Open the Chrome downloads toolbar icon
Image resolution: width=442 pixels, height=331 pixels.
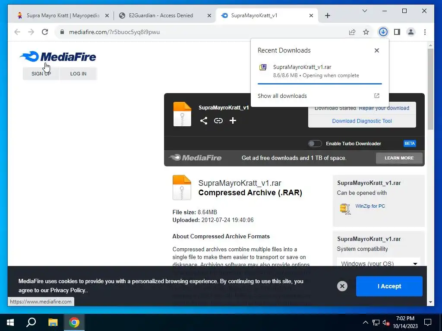[383, 32]
